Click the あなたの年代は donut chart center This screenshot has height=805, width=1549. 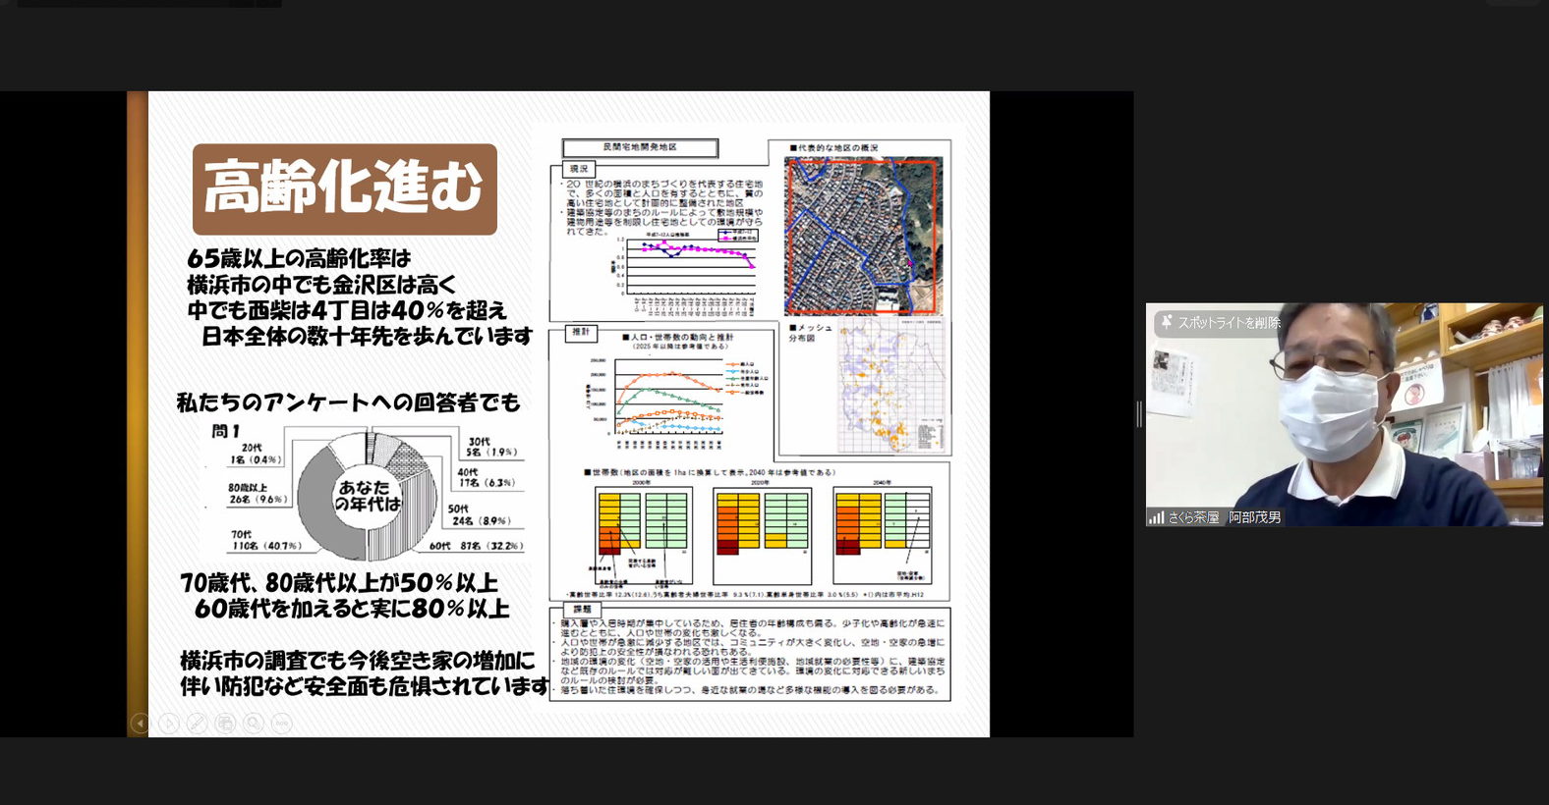click(367, 496)
